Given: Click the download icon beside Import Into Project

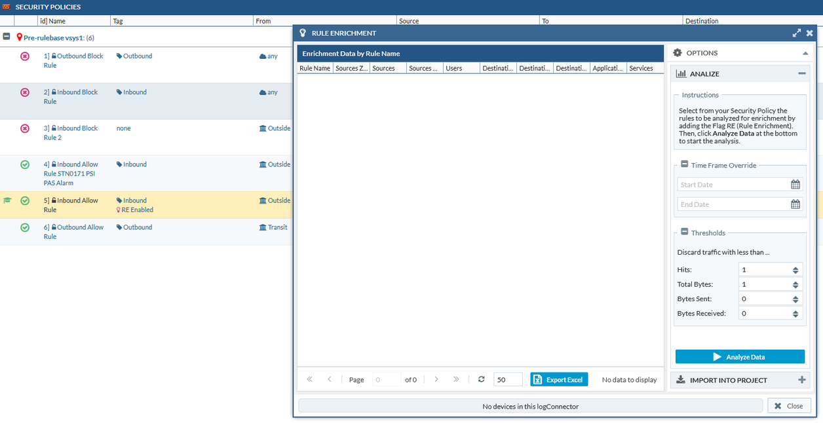Looking at the screenshot, I should point(681,380).
